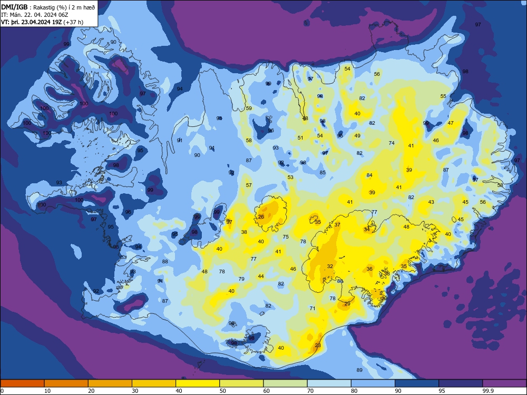Click the humidity value 53 on the map

click(290, 177)
